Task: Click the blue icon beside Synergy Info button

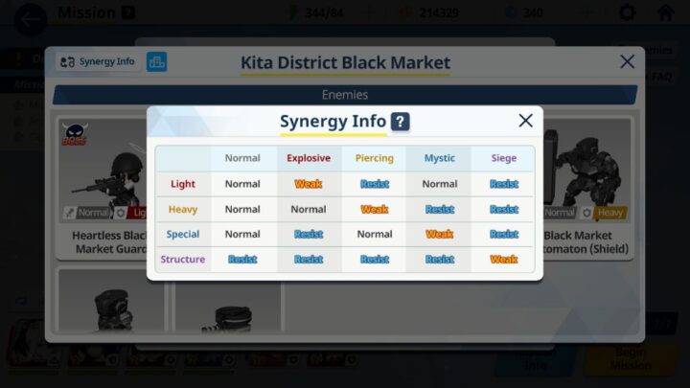Action: point(156,61)
